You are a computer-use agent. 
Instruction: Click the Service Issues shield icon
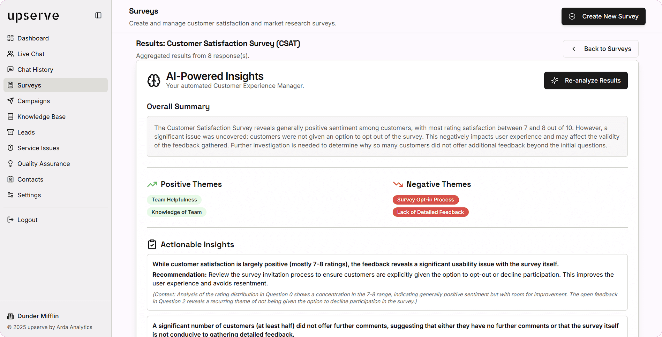coord(10,148)
